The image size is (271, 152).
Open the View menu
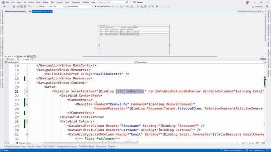tap(19, 2)
